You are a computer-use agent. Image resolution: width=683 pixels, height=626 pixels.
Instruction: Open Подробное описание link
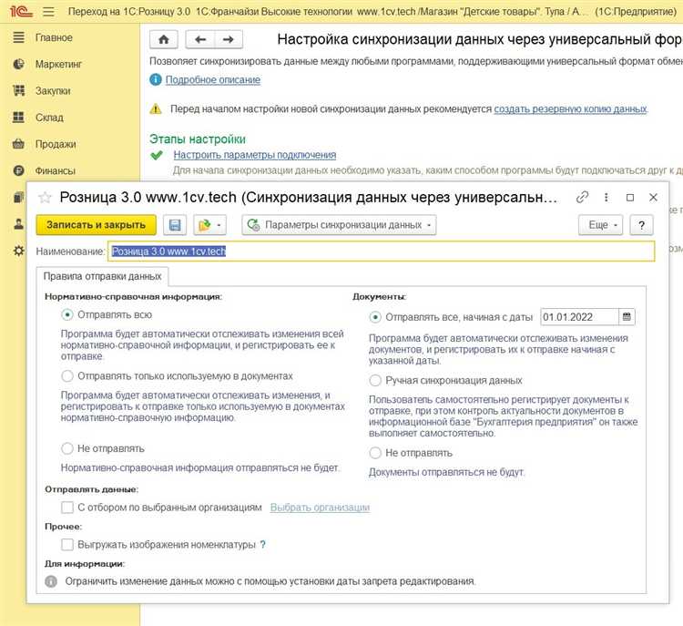[x=213, y=80]
